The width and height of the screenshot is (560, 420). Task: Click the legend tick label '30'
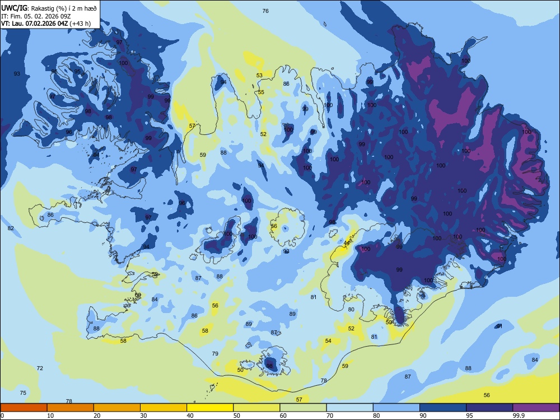pos(143,416)
